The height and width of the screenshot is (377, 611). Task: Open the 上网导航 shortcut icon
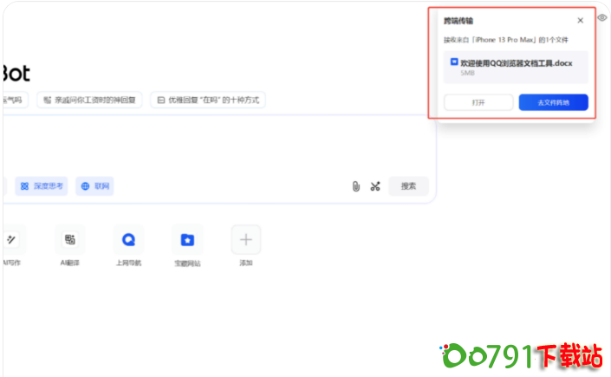coord(128,240)
